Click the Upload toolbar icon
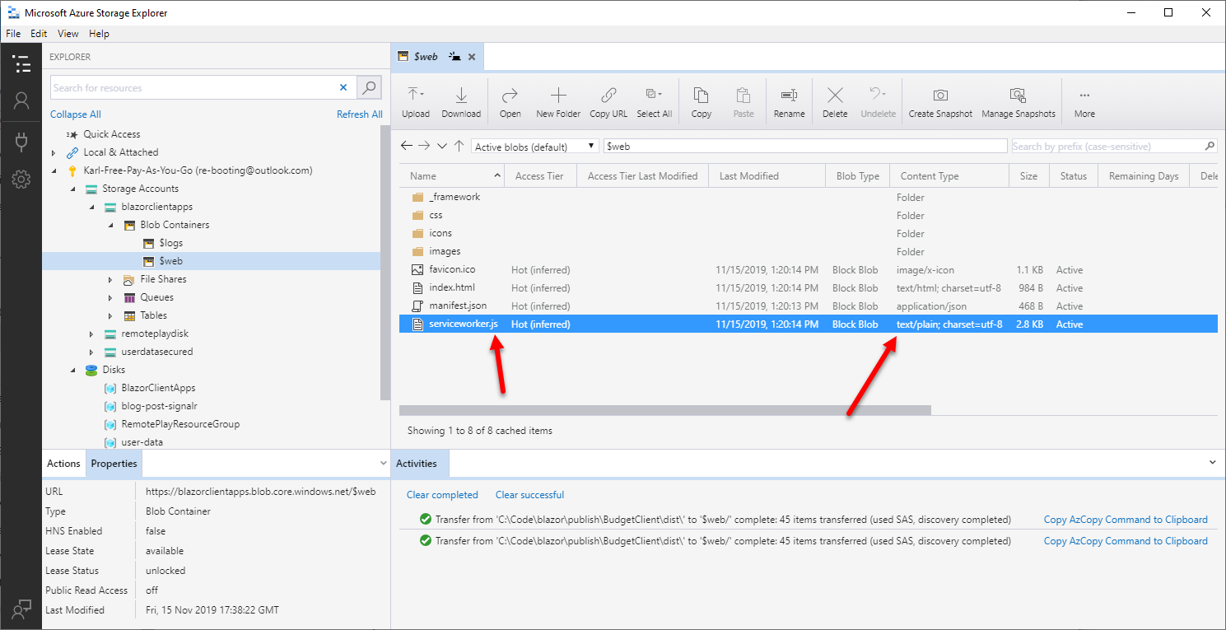This screenshot has height=630, width=1226. pos(415,100)
